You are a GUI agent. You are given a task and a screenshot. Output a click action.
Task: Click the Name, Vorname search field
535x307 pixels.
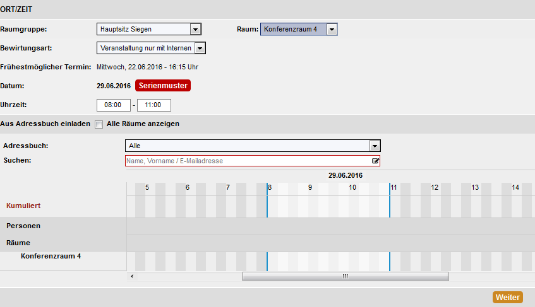click(x=253, y=161)
